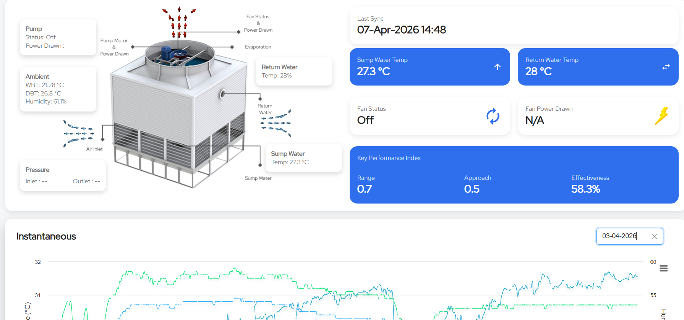Screen dimensions: 684x320
Task: Click the Last Sync timestamp 07-Apr-2026 14:48
Action: click(x=402, y=30)
